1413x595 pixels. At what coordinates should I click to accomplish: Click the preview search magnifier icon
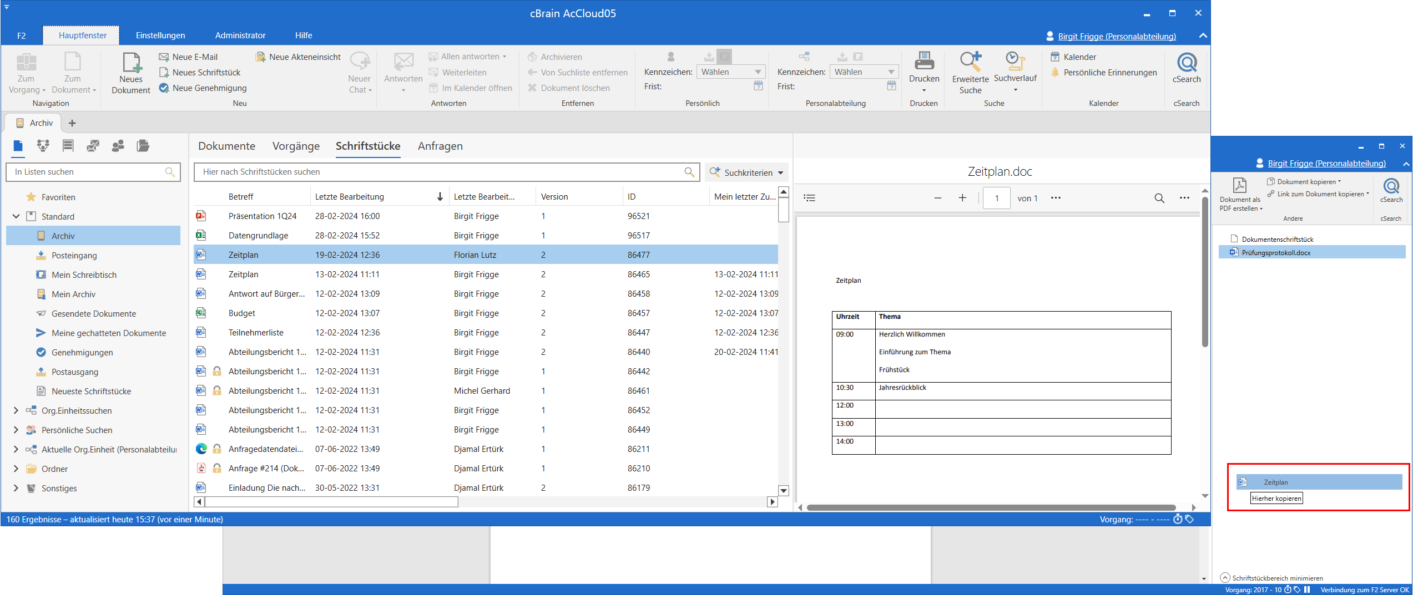coord(1159,198)
